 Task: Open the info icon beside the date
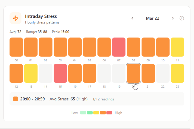(x=182, y=18)
